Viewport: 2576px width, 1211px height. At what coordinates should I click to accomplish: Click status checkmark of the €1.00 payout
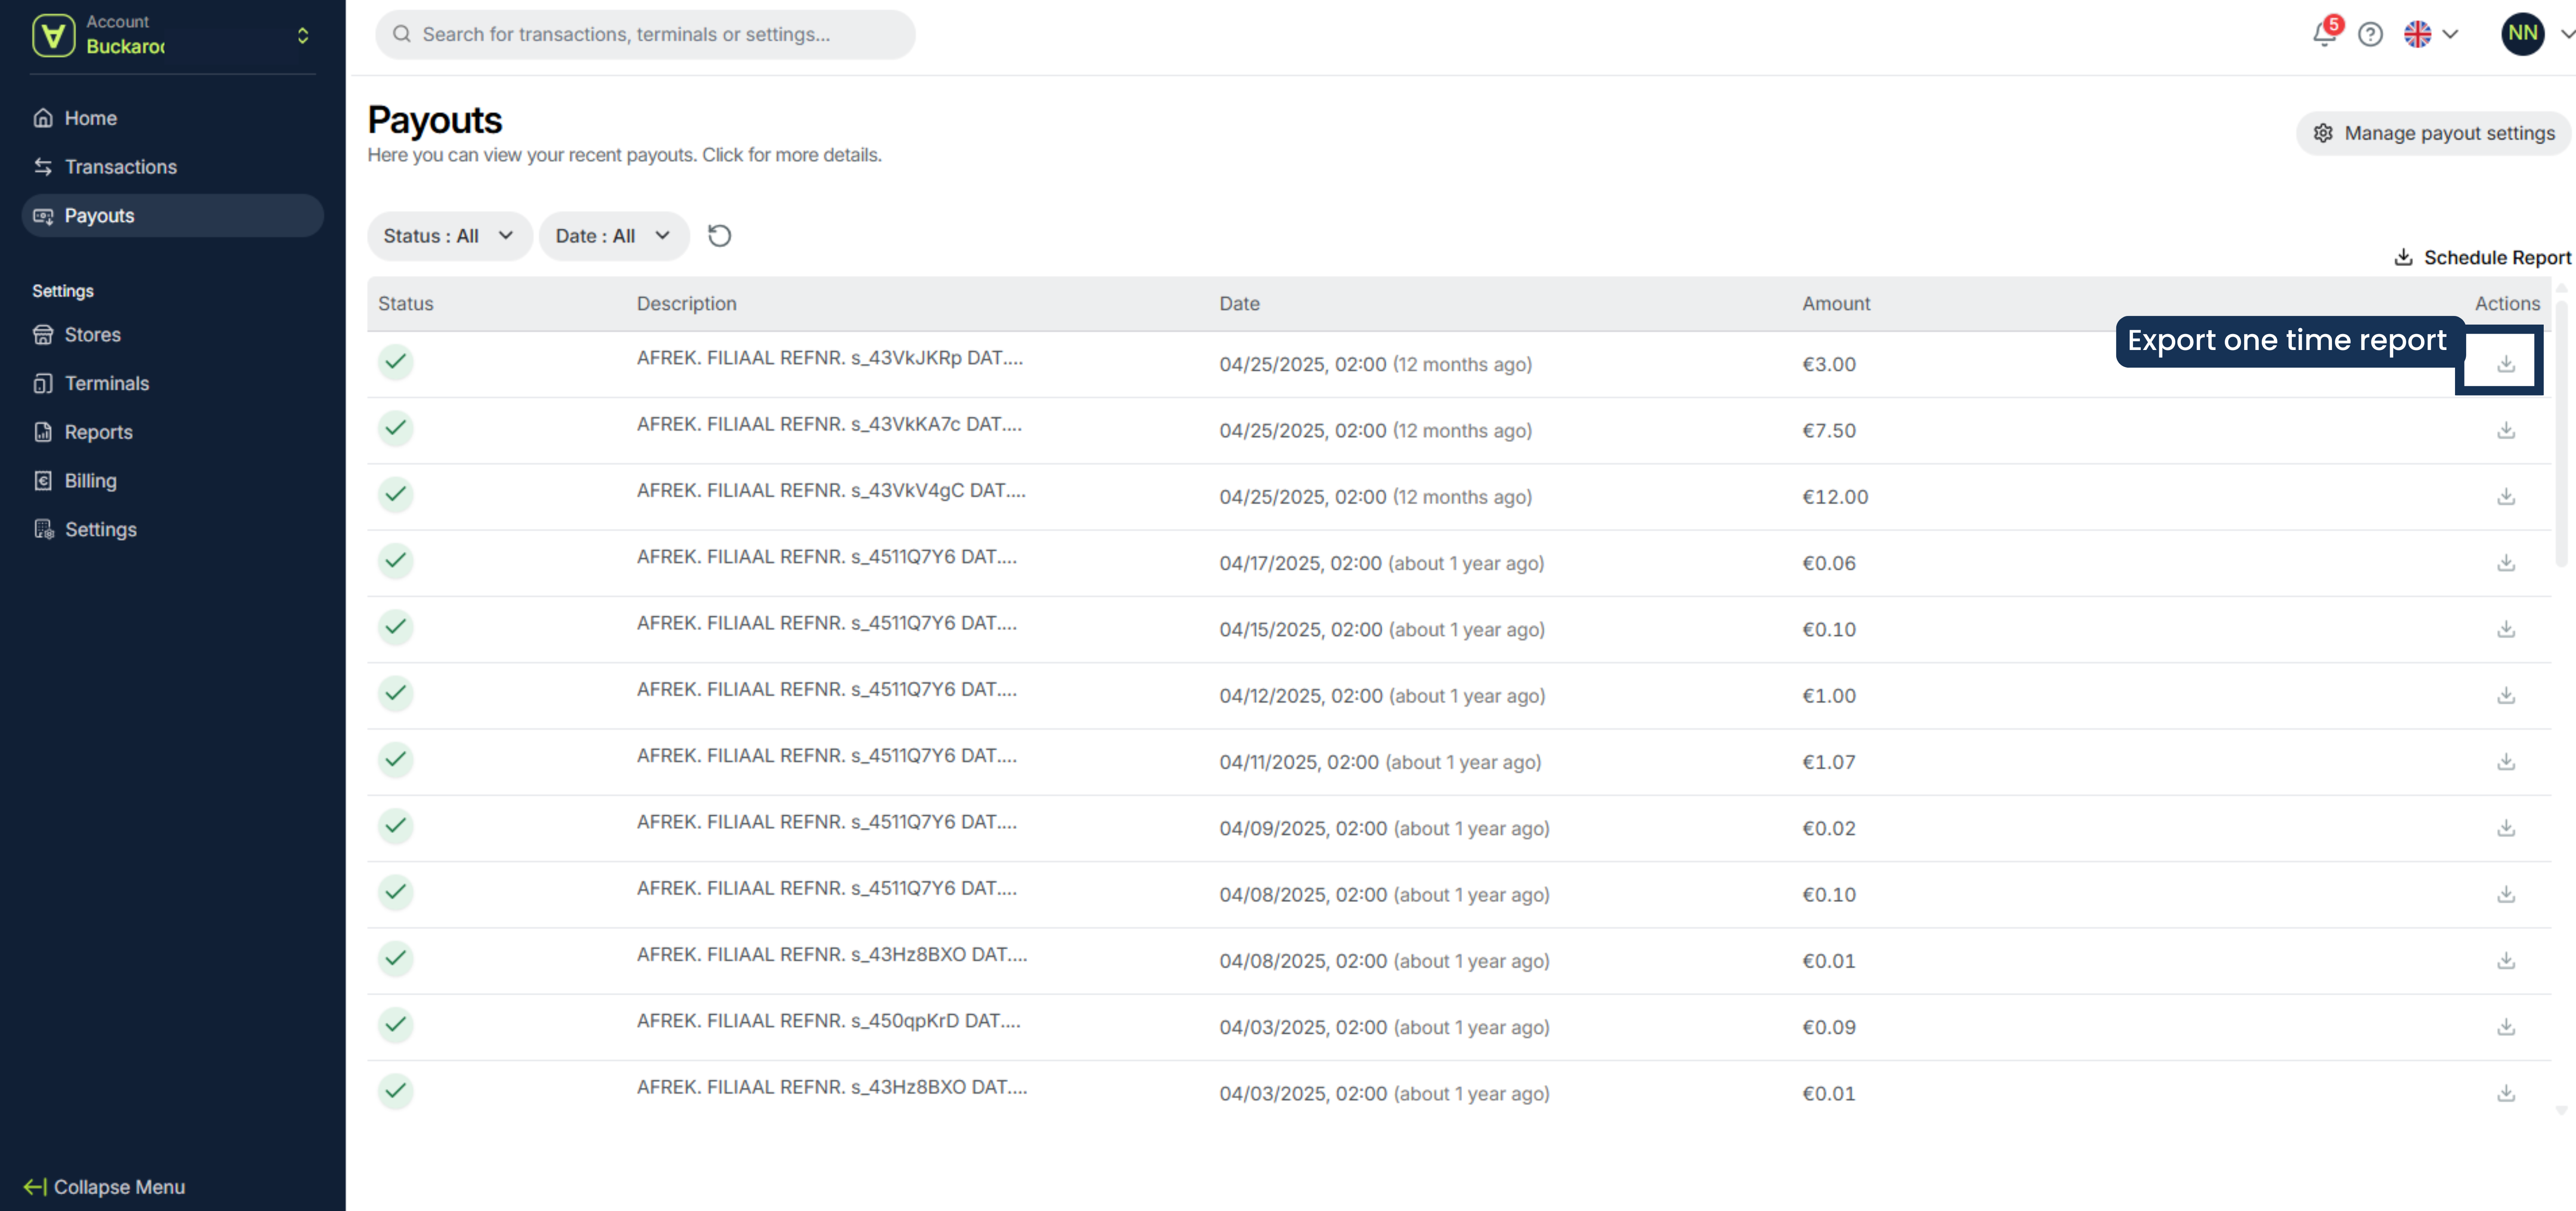click(x=396, y=693)
